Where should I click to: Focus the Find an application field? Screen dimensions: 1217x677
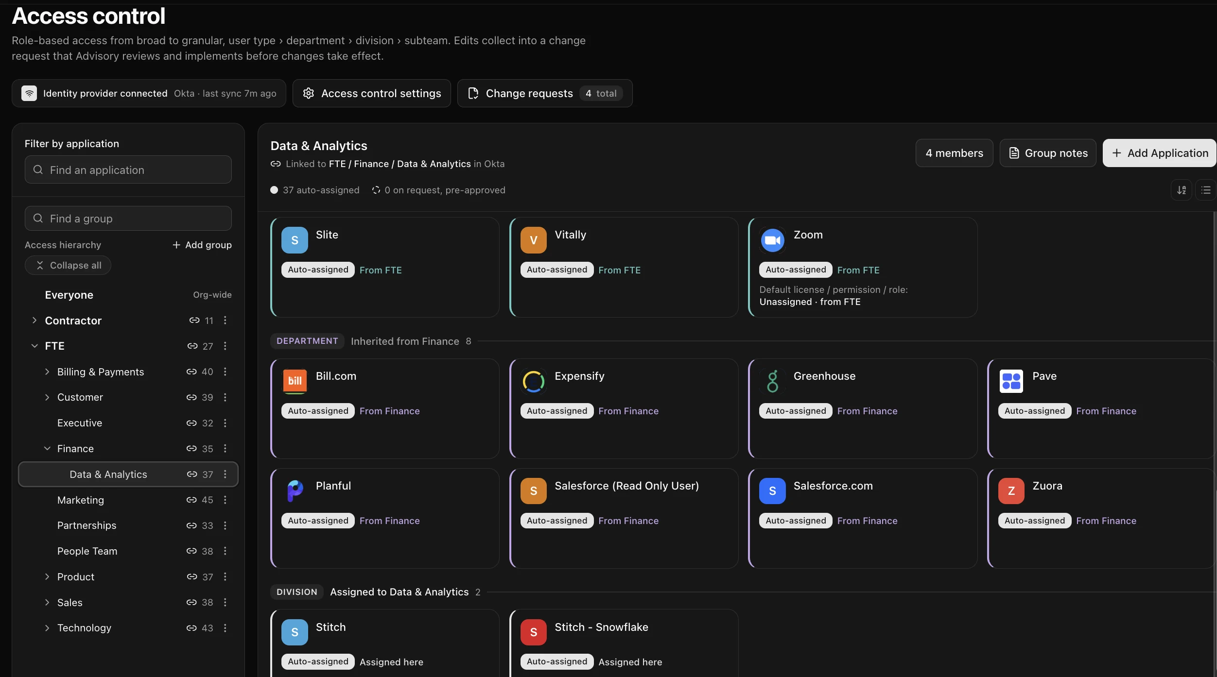[x=128, y=169]
